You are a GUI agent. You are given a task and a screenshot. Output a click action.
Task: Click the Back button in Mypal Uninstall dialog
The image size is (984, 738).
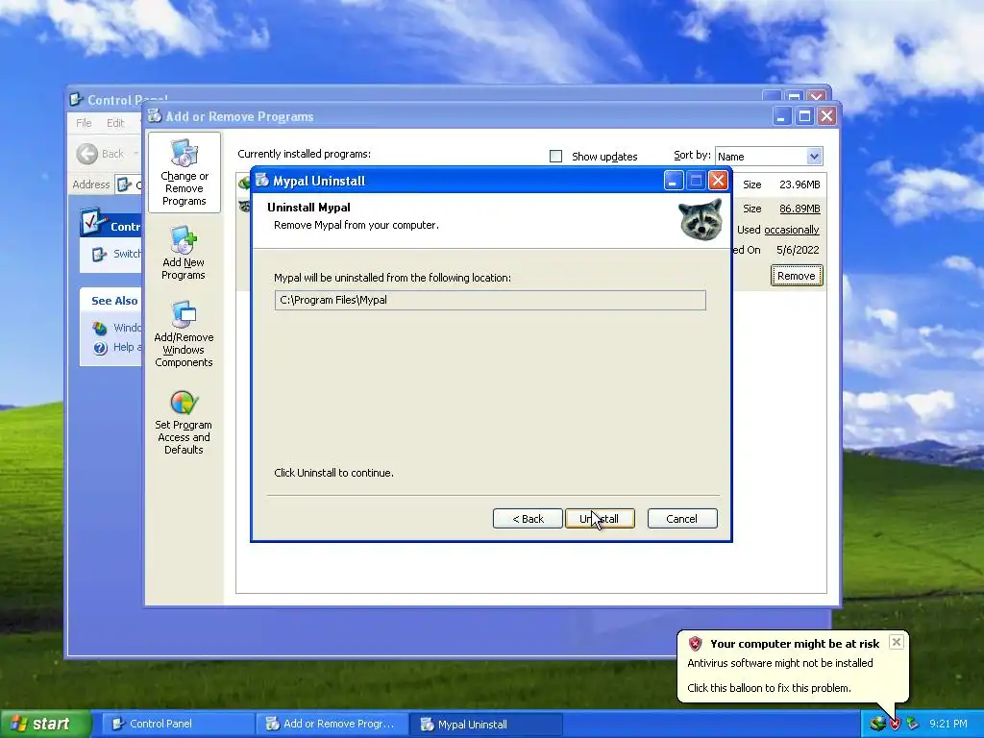528,518
